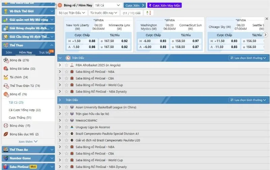Click the Bóng chày baseball icon
Viewport: 270px width, 170px height.
click(6, 126)
